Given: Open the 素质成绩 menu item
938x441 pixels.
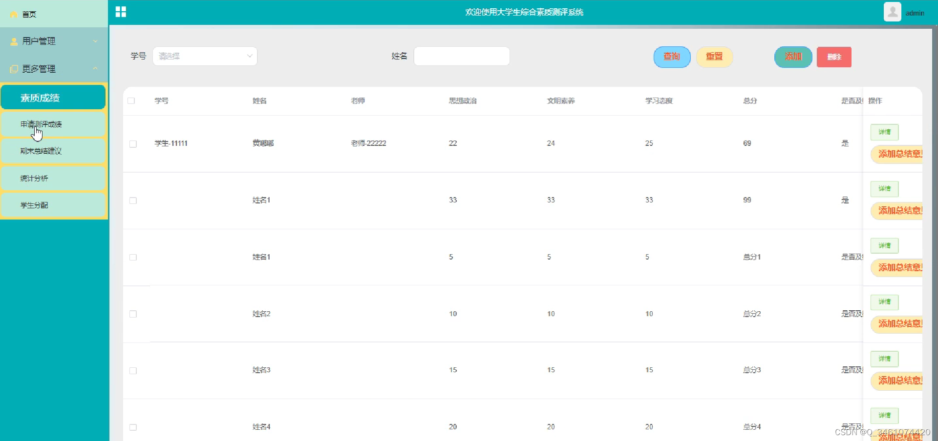Looking at the screenshot, I should point(53,98).
